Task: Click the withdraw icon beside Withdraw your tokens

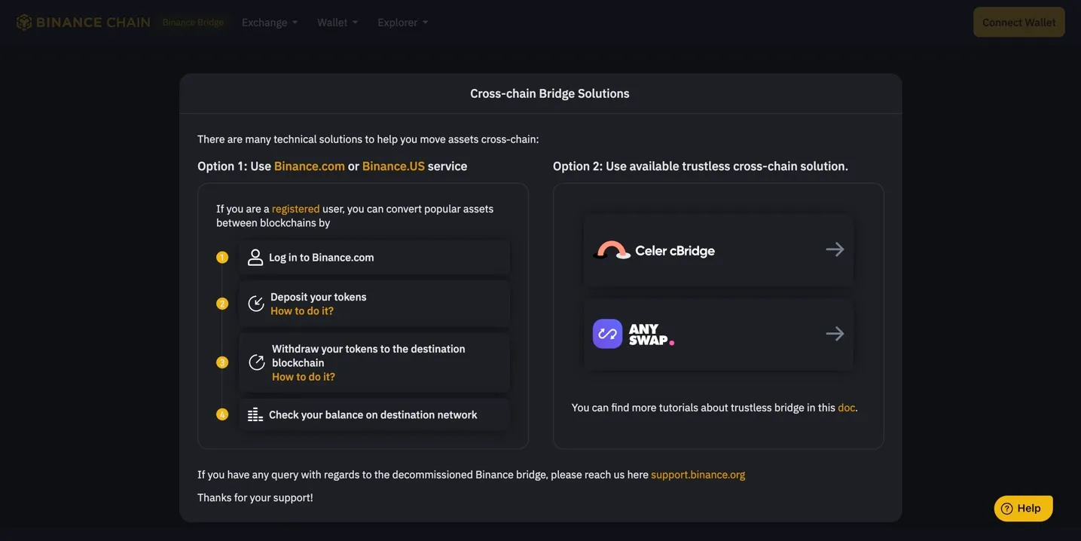Action: [x=257, y=362]
